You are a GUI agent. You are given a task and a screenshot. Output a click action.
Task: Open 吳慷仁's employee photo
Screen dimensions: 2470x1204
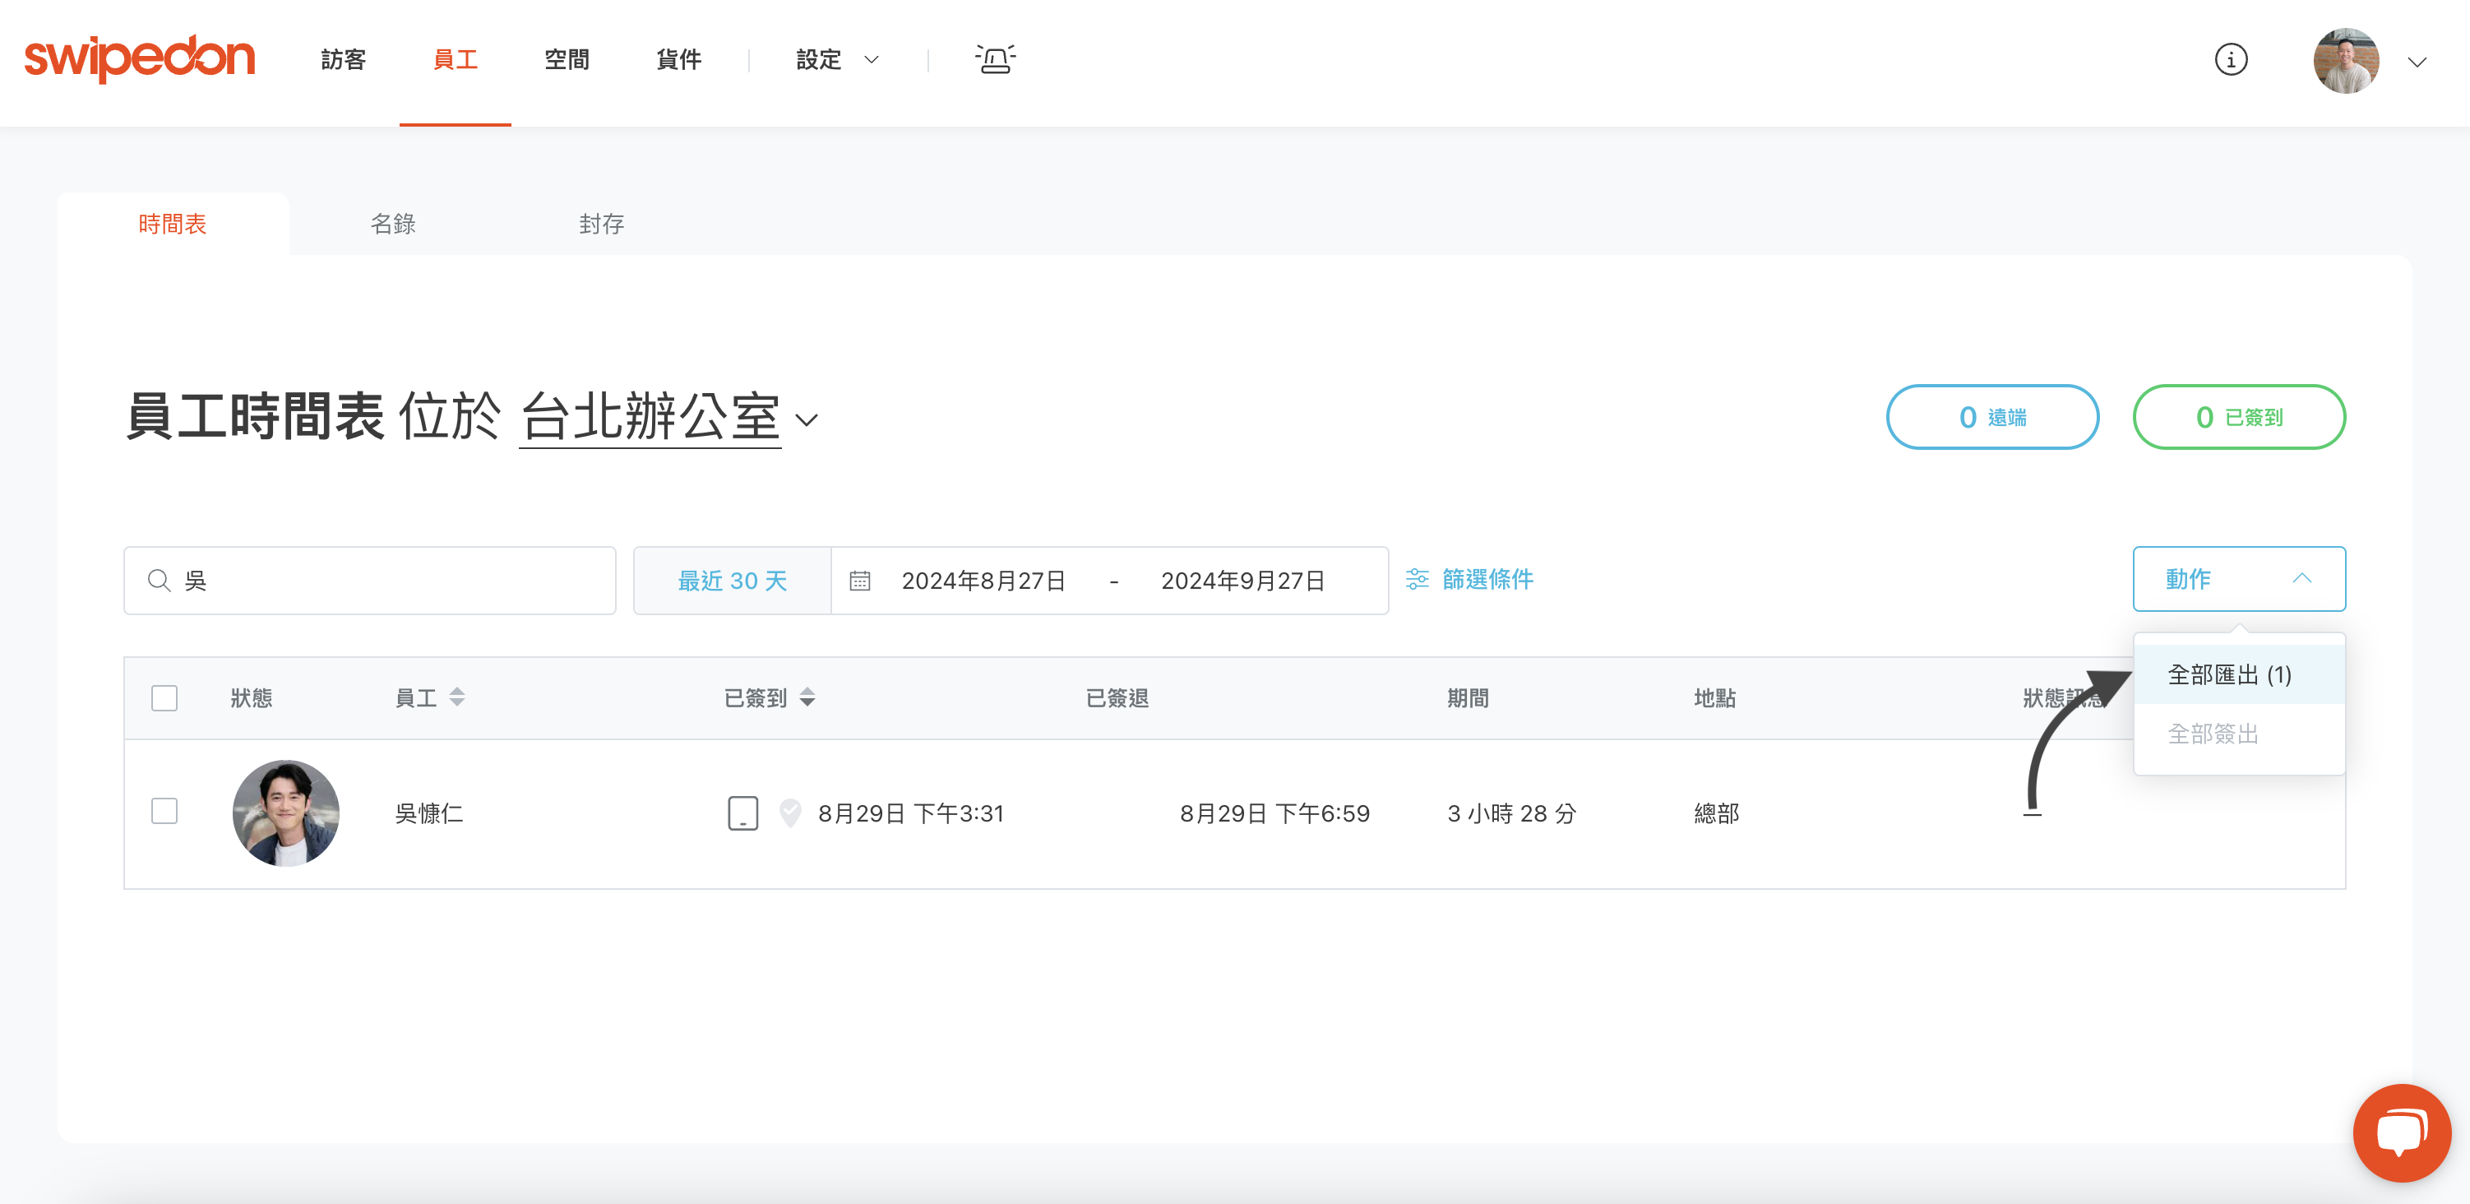[286, 813]
